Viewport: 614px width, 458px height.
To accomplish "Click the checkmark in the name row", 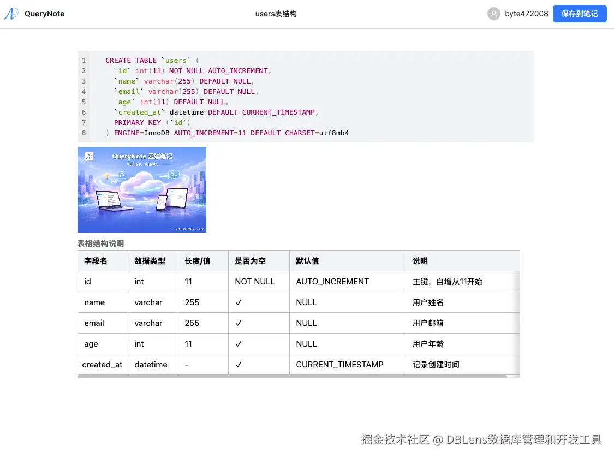I will point(238,302).
